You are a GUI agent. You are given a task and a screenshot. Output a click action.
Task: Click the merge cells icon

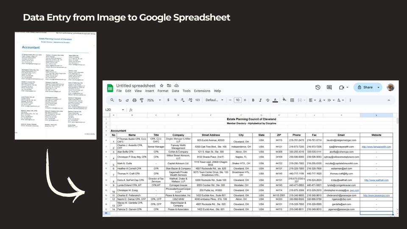[x=300, y=100]
